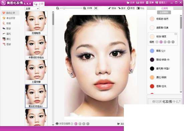
Task: Open the 菜单 menu in title bar
Action: coord(150,2)
